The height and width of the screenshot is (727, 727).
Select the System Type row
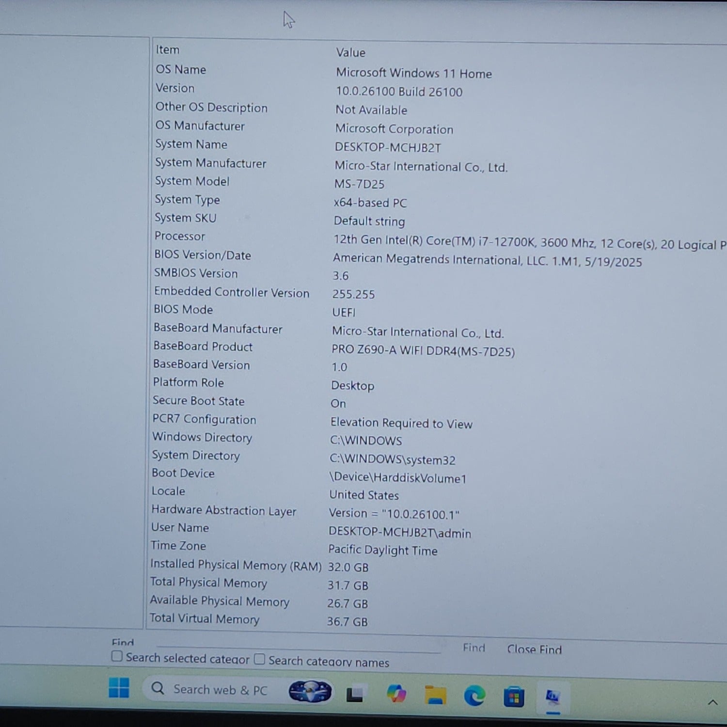click(x=187, y=200)
